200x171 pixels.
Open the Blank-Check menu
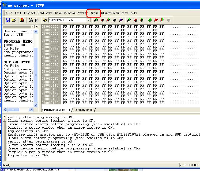pyautogui.click(x=110, y=13)
